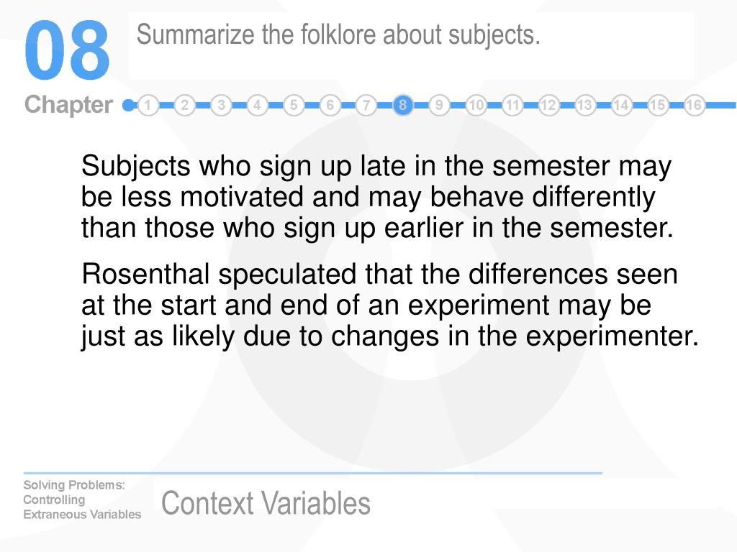Screen dimensions: 737x552
Task: Jump to chapter 9 circle
Action: [x=439, y=105]
